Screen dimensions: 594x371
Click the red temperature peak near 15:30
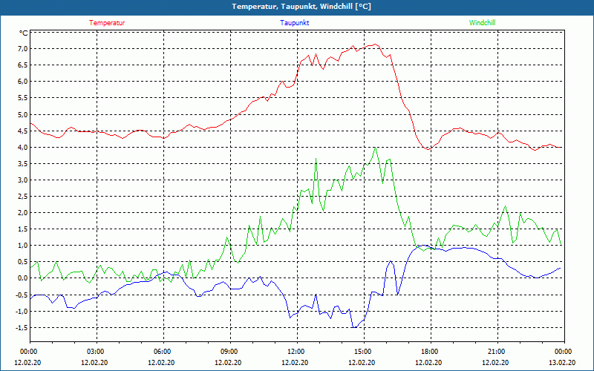tap(375, 45)
